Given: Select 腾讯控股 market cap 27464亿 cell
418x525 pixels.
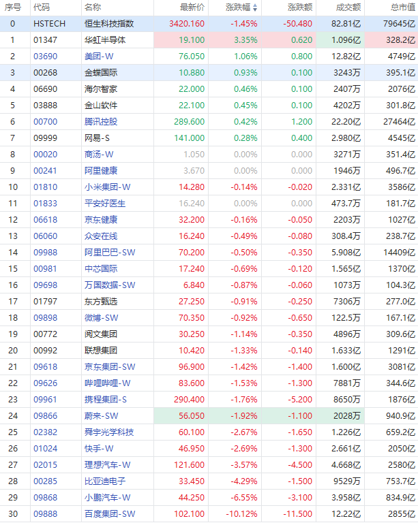Looking at the screenshot, I should point(399,121).
